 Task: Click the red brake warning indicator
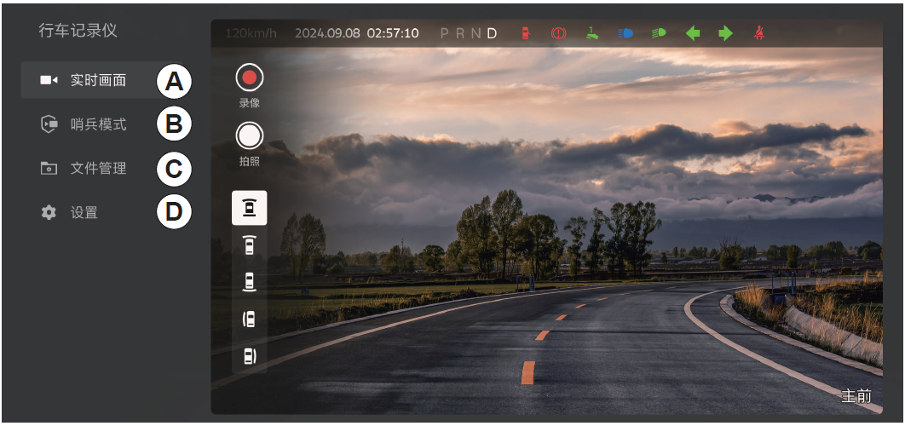[559, 33]
